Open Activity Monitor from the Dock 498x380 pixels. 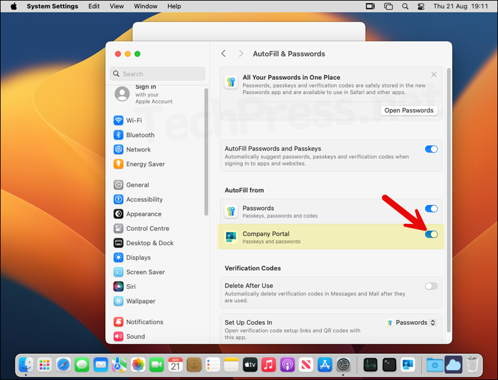point(370,365)
